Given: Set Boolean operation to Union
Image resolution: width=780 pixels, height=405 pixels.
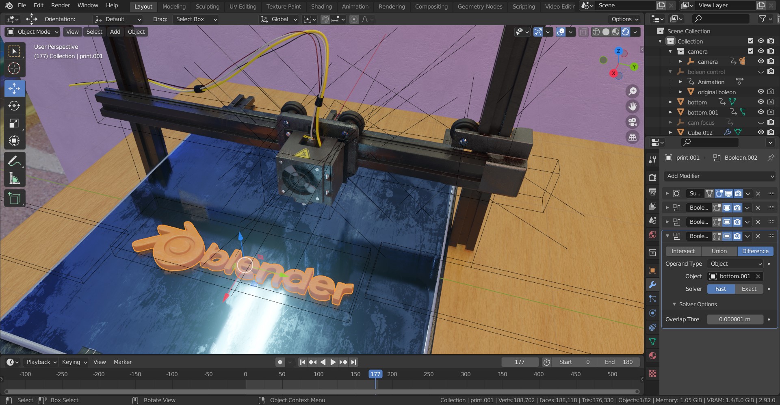Looking at the screenshot, I should click(719, 251).
